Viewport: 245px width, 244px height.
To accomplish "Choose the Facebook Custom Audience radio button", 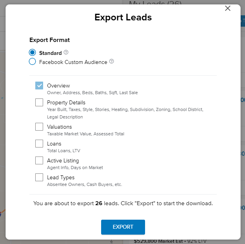I will pos(32,62).
